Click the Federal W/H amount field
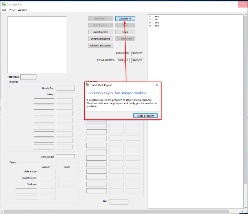Viewport: 248px width, 214px height. coord(47,171)
